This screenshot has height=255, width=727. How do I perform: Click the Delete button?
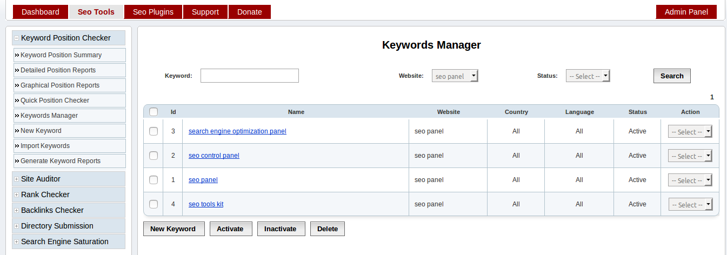328,229
